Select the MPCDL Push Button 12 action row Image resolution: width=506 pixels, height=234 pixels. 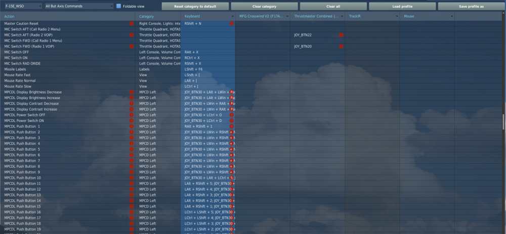coord(67,189)
